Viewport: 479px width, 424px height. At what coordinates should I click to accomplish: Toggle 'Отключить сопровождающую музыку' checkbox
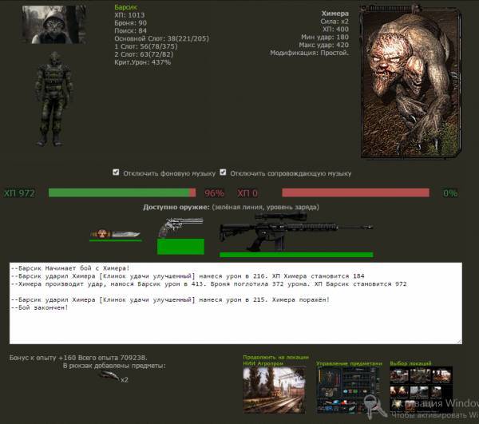224,172
